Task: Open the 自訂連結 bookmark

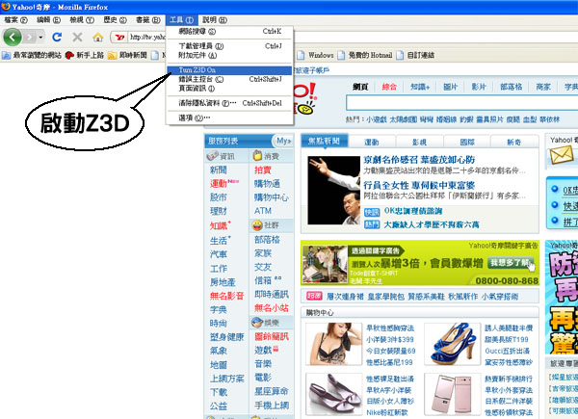Action: click(x=415, y=55)
